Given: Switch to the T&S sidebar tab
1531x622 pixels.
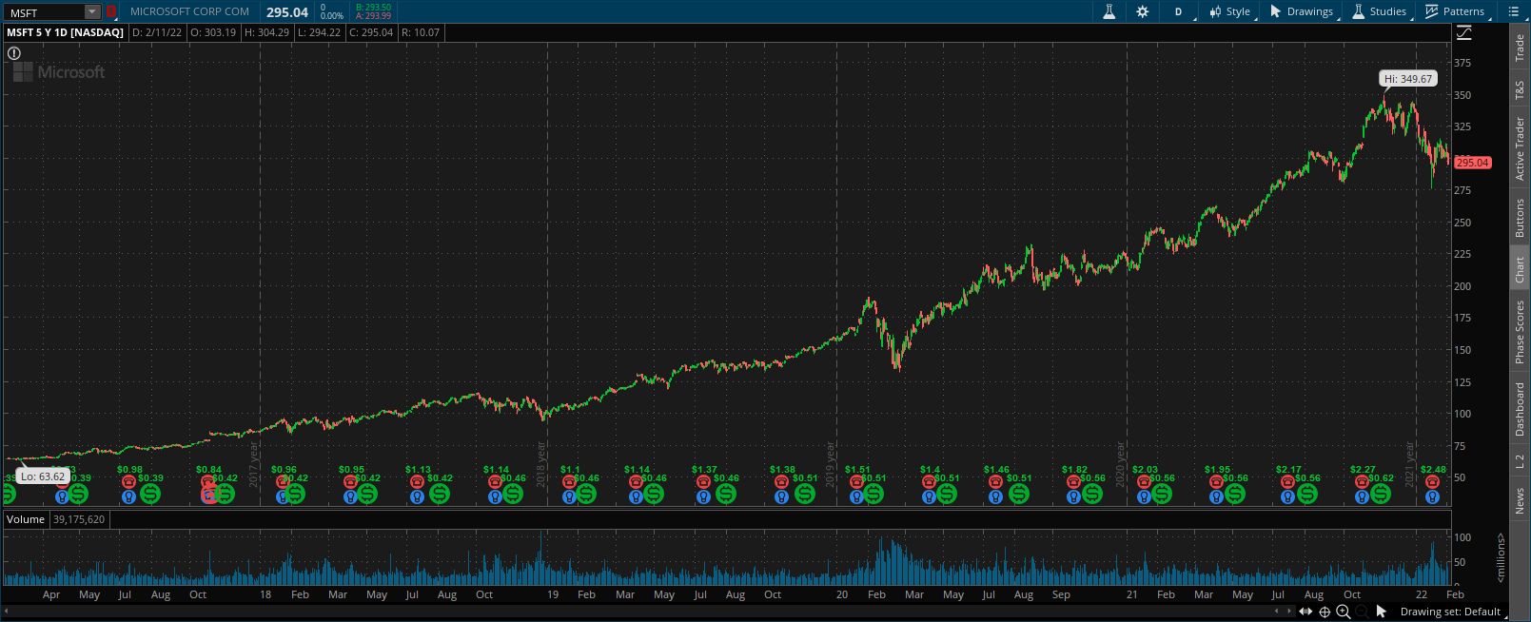Looking at the screenshot, I should pos(1520,90).
